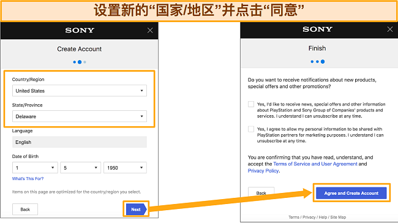Click the Date of Birth label
Image resolution: width=398 pixels, height=223 pixels.
pyautogui.click(x=25, y=156)
